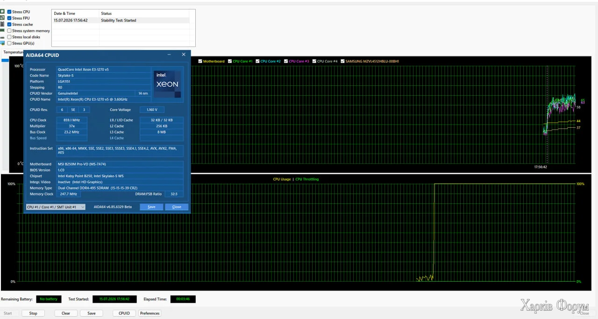The width and height of the screenshot is (598, 319).
Task: Click the Intel Xeon logo in CPUID window
Action: (x=168, y=84)
